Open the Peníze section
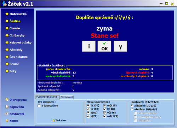The width and height of the screenshot is (177, 128). tap(14, 64)
